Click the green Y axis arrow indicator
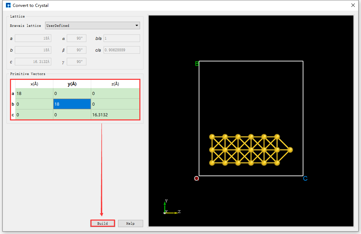361x234 pixels. (x=165, y=203)
